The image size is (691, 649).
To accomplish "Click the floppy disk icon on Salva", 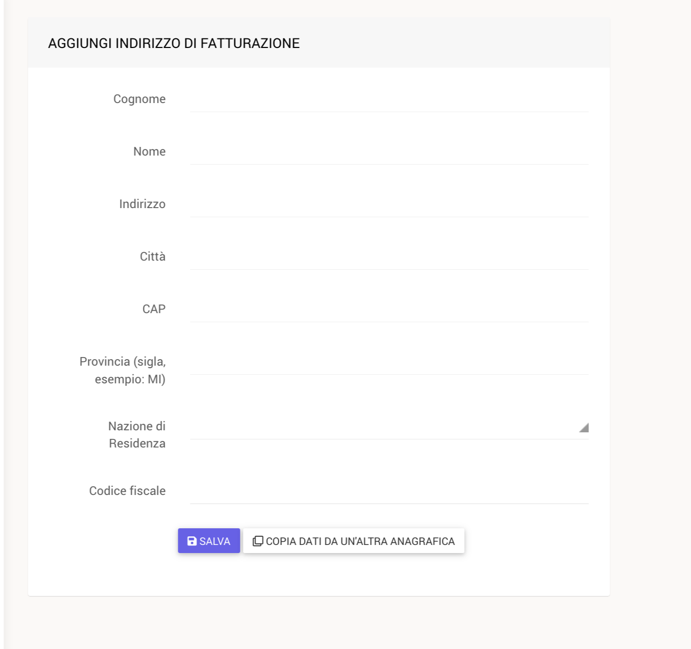I will [192, 541].
